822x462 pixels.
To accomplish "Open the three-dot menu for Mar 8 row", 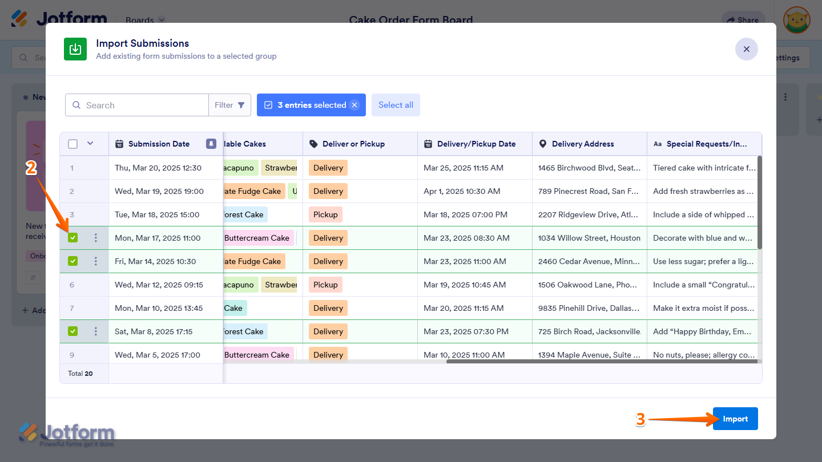I will point(96,331).
